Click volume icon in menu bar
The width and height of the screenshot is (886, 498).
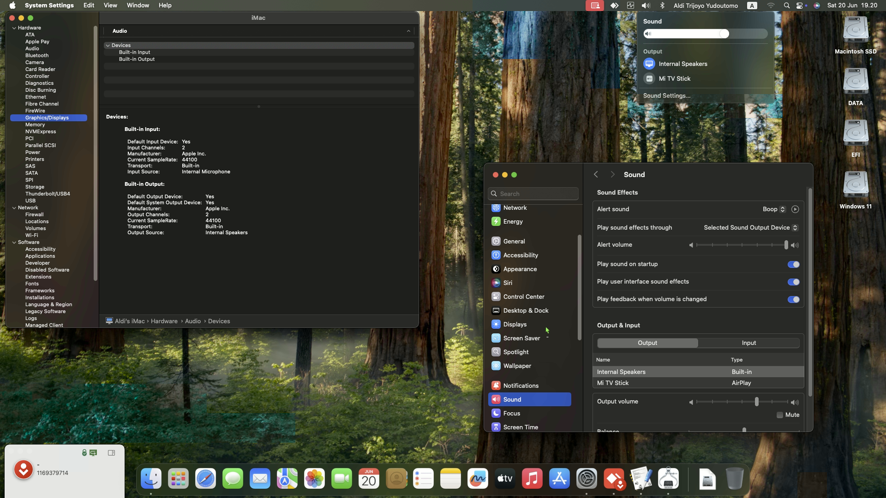646,6
